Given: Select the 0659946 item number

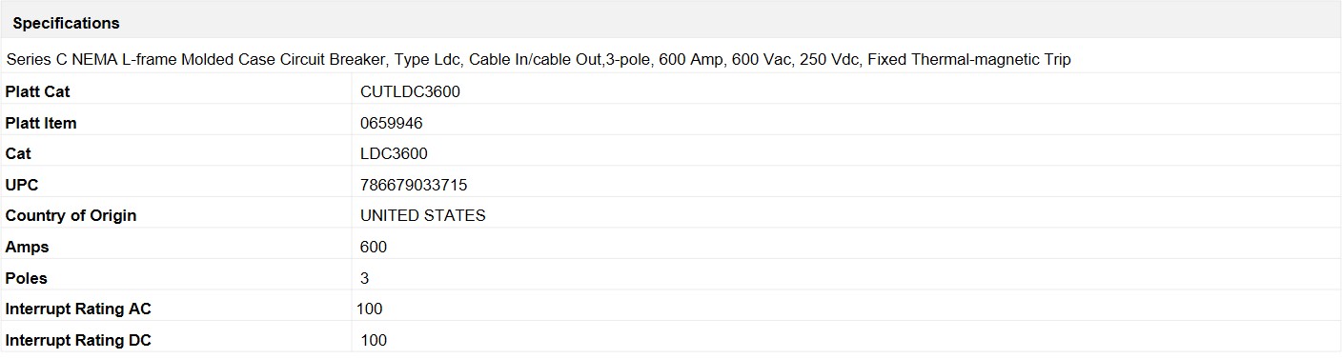Looking at the screenshot, I should pyautogui.click(x=392, y=123).
